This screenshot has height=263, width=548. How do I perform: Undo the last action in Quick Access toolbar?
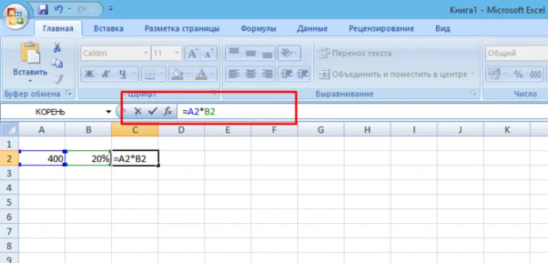coord(59,9)
